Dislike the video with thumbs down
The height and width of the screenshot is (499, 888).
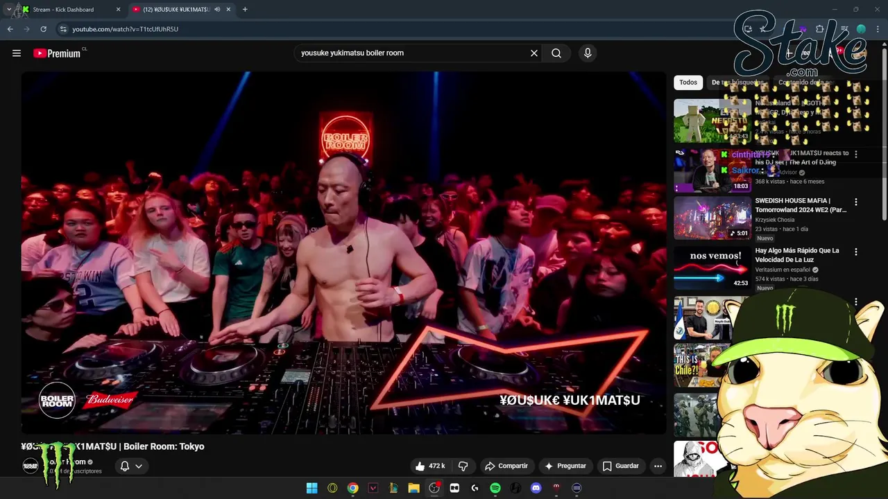coord(463,466)
